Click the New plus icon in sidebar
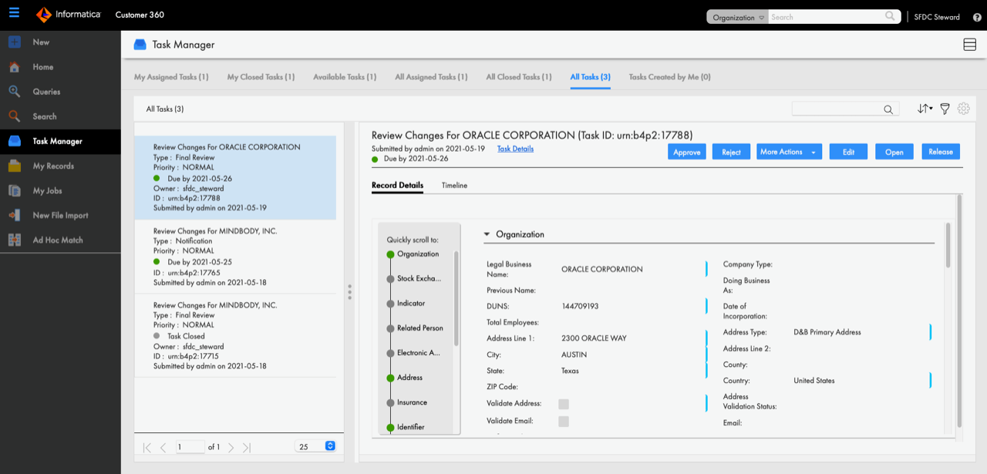987x474 pixels. (14, 42)
